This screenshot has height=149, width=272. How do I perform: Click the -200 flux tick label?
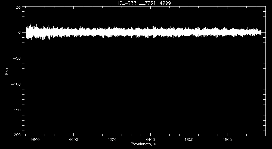coord(16,135)
